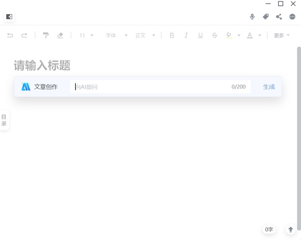The height and width of the screenshot is (240, 301).
Task: Click the 0/200 character counter
Action: [x=239, y=87]
